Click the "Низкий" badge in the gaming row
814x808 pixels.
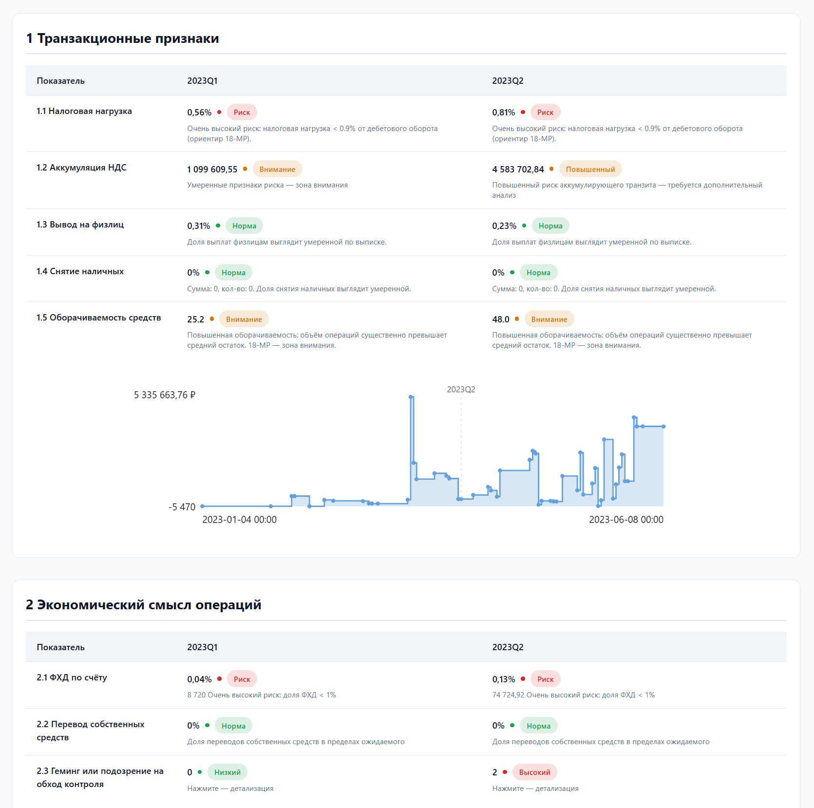point(227,772)
